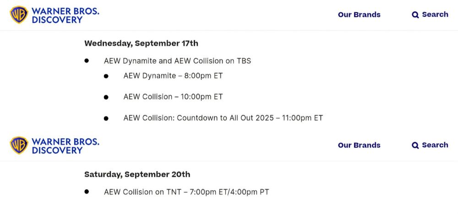Screen dimensions: 458x214
Task: Click the Countdown to All Out 2025 entry
Action: click(x=223, y=118)
